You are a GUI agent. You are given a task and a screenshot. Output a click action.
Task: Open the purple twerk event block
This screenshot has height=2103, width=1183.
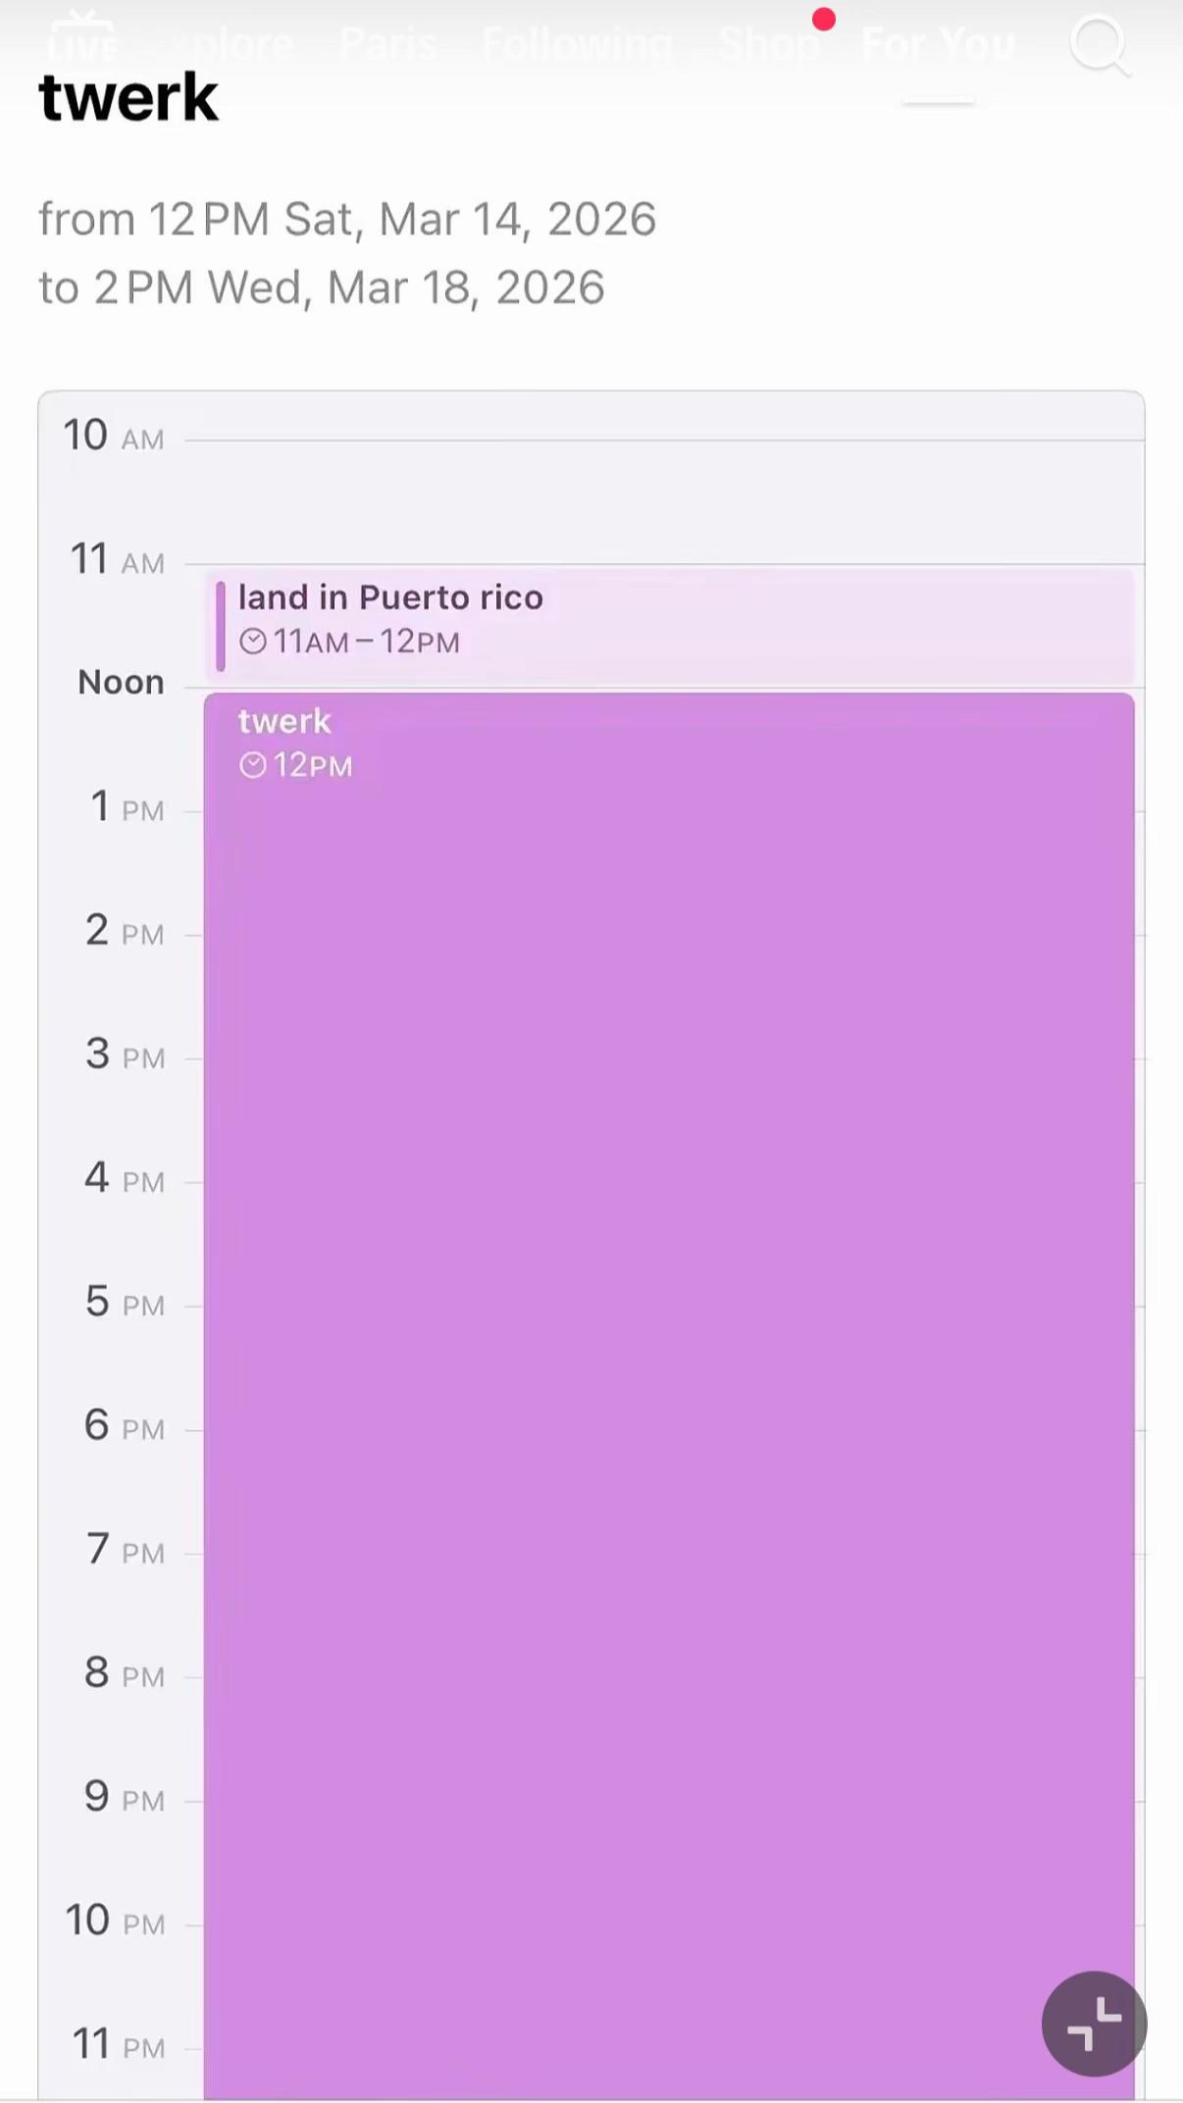coord(670,1395)
